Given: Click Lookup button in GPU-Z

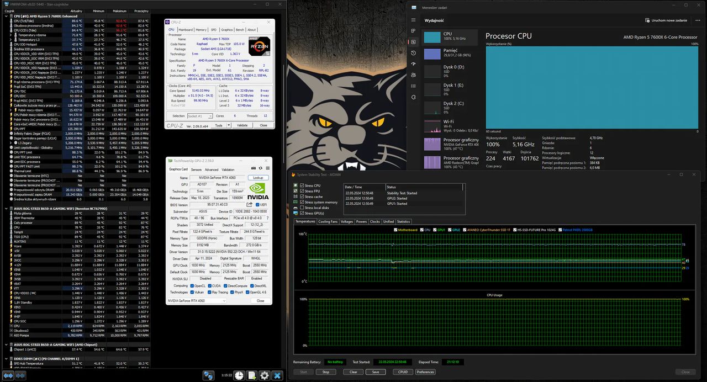Looking at the screenshot, I should [x=258, y=178].
